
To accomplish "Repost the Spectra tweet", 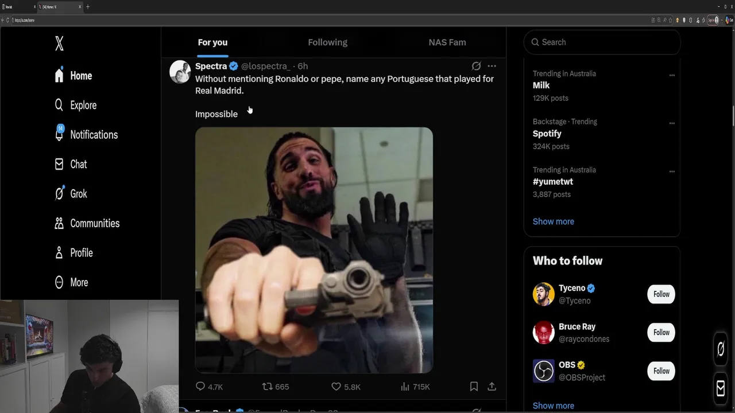I will 267,387.
